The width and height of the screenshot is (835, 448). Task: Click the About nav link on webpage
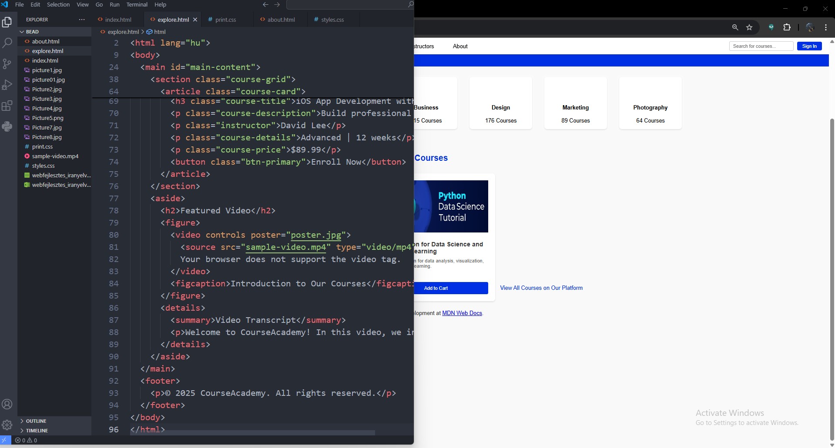[x=460, y=46]
